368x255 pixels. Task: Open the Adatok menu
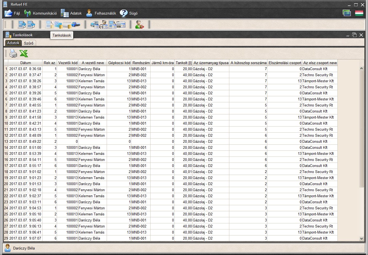(x=71, y=13)
